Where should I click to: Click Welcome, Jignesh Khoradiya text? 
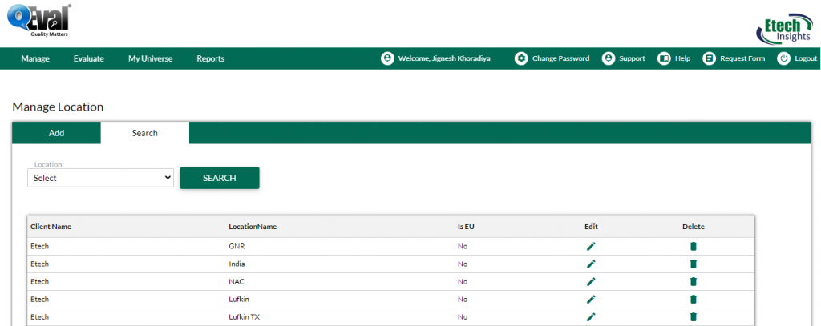point(444,58)
